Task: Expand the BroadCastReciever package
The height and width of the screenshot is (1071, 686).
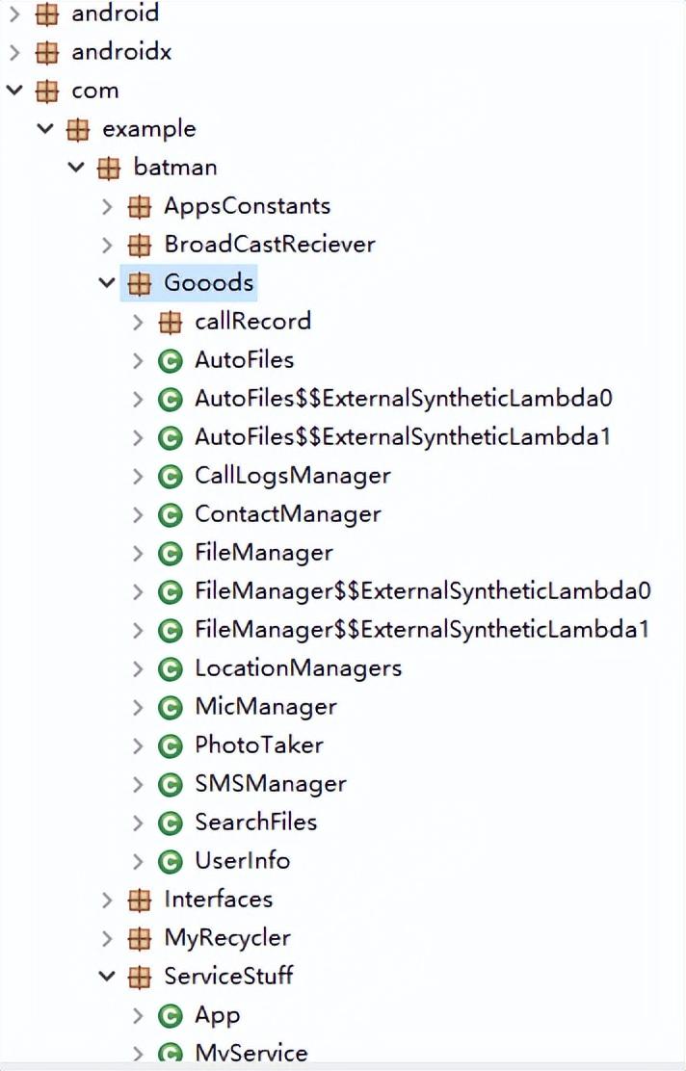Action: coord(107,245)
